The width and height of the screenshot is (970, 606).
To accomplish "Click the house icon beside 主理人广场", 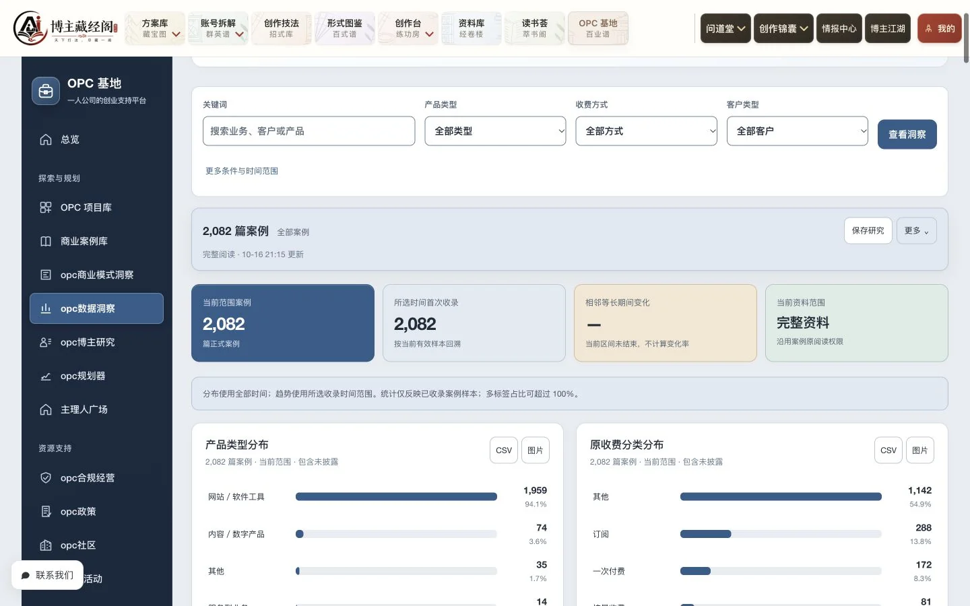I will 46,409.
